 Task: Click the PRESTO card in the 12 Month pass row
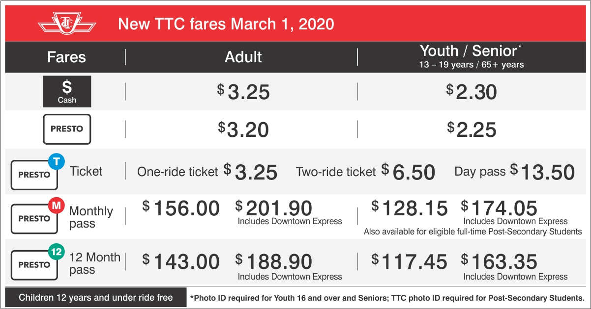pos(34,265)
